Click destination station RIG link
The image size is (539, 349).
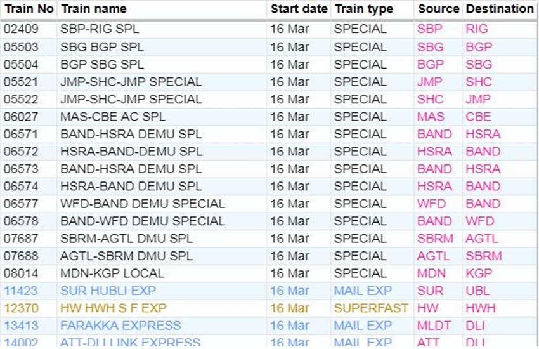coord(477,29)
